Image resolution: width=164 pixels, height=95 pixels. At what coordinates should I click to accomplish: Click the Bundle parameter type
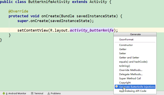[67, 16]
